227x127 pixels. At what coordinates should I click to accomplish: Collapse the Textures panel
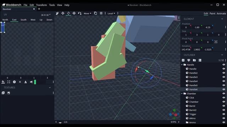pyautogui.click(x=50, y=87)
